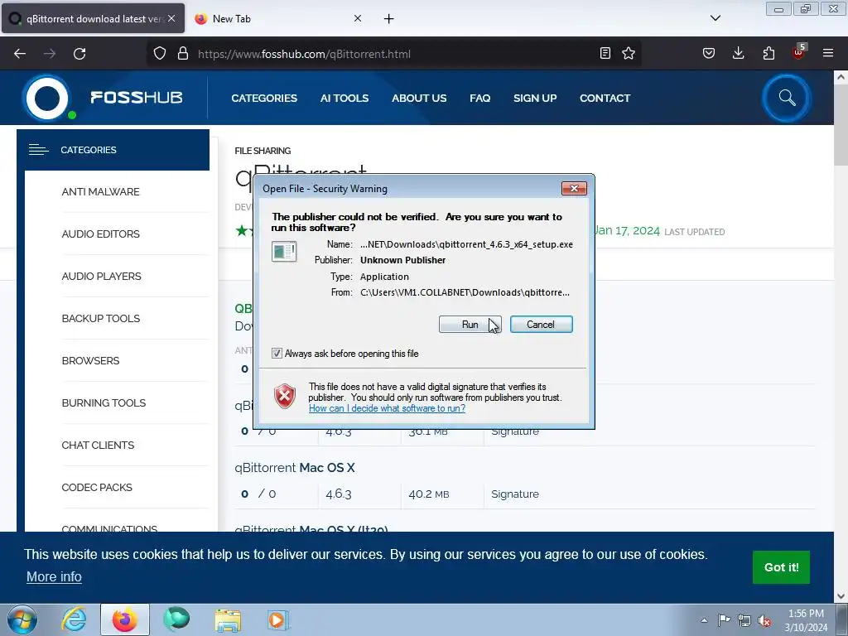Select AUDIO EDITORS category
This screenshot has height=636, width=848.
pyautogui.click(x=100, y=234)
